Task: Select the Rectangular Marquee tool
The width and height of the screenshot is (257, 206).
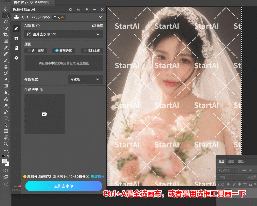Action: tap(6, 15)
